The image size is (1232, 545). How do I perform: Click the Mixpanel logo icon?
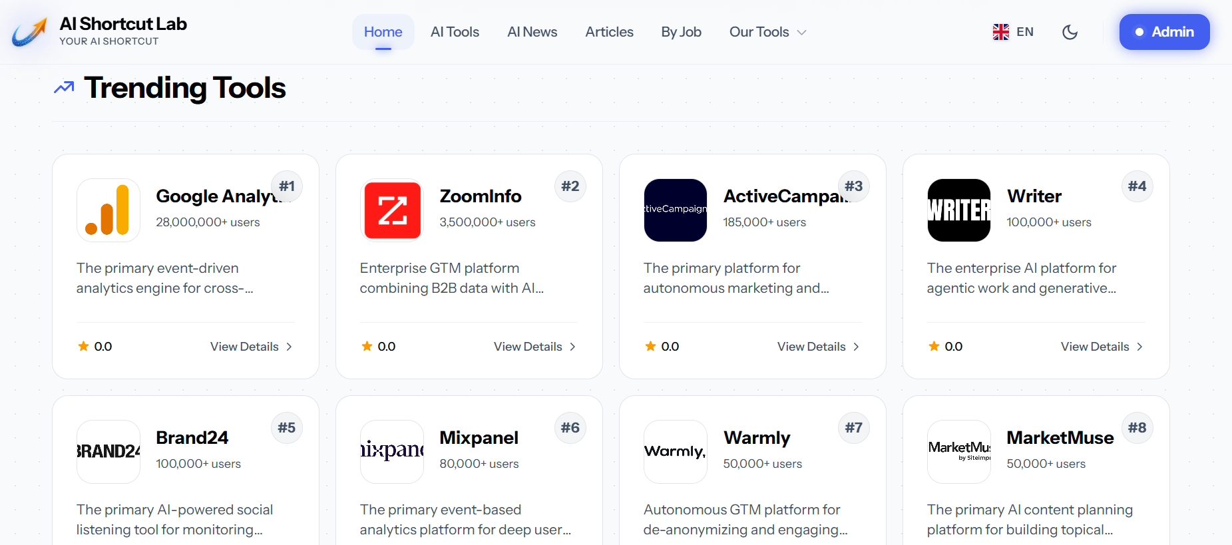391,451
